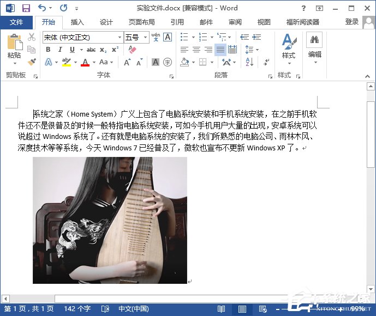The image size is (376, 316).
Task: Sort text with the A-Z icon
Action: (x=249, y=62)
